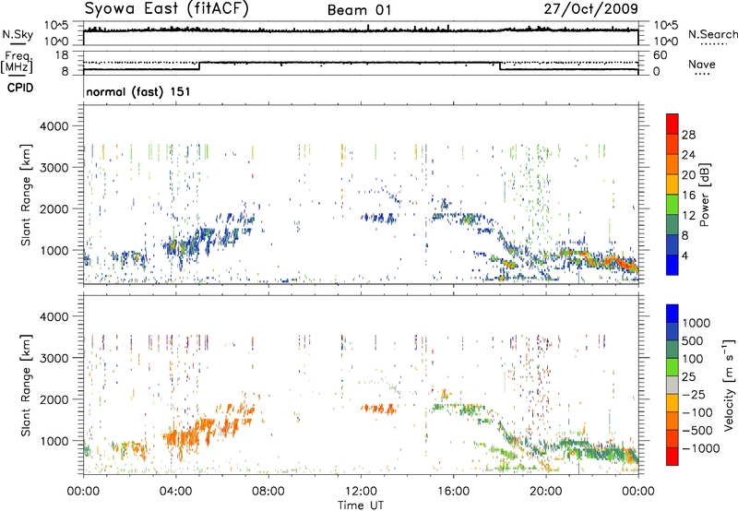Click the '12' value on Power scale
The height and width of the screenshot is (511, 738).
[x=688, y=216]
